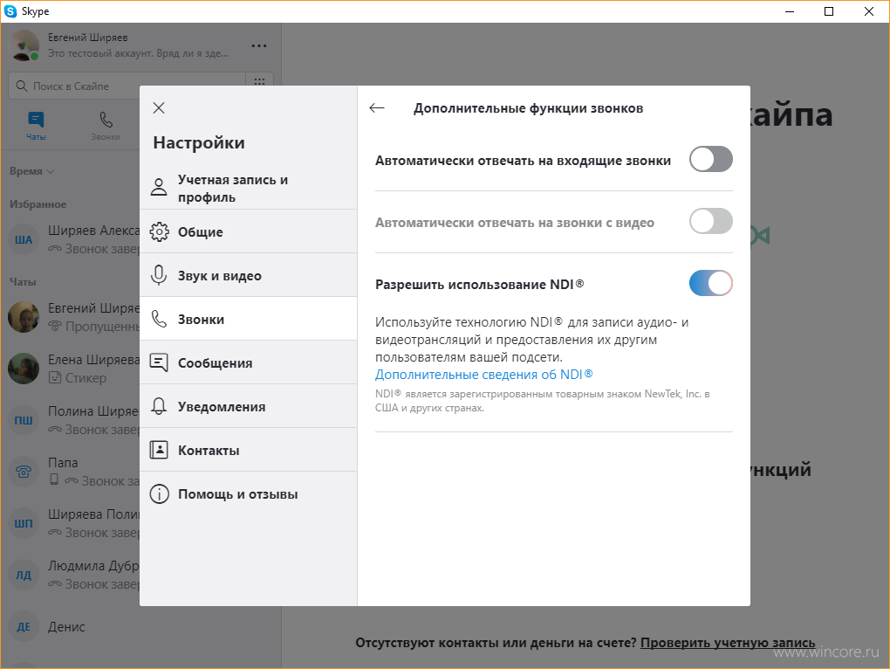Viewport: 890px width, 669px height.
Task: Minimize the Skype window
Action: tap(789, 11)
